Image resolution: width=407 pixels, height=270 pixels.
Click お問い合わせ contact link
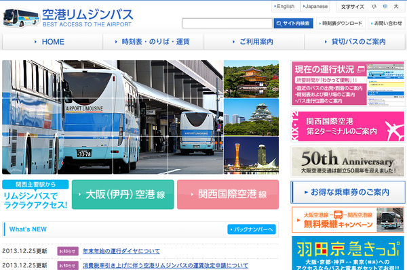[387, 23]
